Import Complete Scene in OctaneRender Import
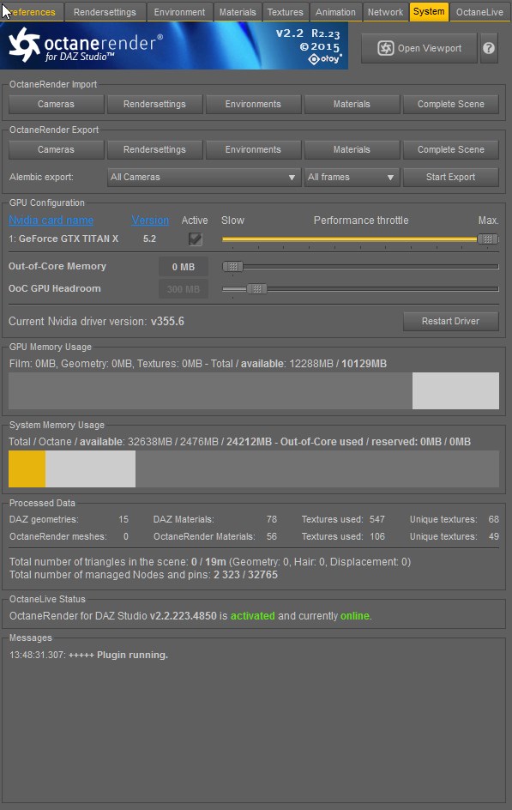 [450, 104]
